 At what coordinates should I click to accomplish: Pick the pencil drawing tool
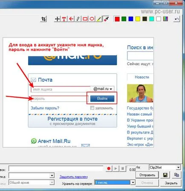(78, 19)
